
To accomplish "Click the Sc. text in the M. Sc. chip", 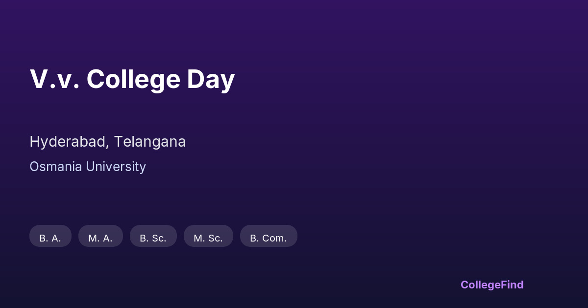I will (x=216, y=238).
